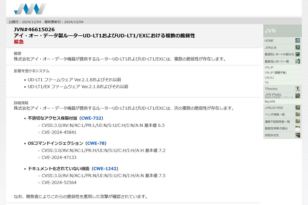Click the CVSS 基本値 7.5 line

(x=103, y=176)
